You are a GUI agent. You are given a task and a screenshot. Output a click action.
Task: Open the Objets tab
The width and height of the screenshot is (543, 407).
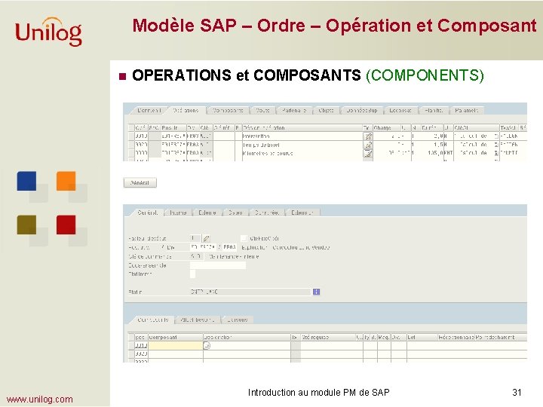point(326,110)
